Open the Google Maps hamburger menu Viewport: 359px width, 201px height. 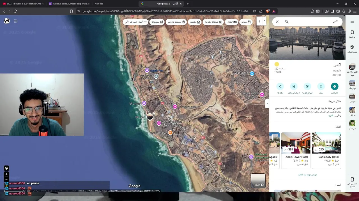tap(352, 22)
